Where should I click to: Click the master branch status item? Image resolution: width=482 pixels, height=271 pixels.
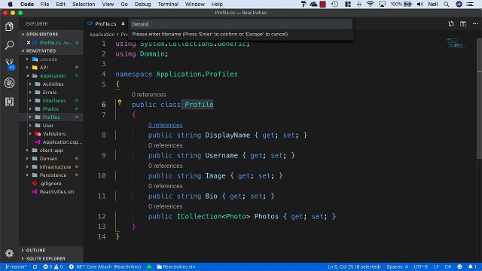[16, 266]
